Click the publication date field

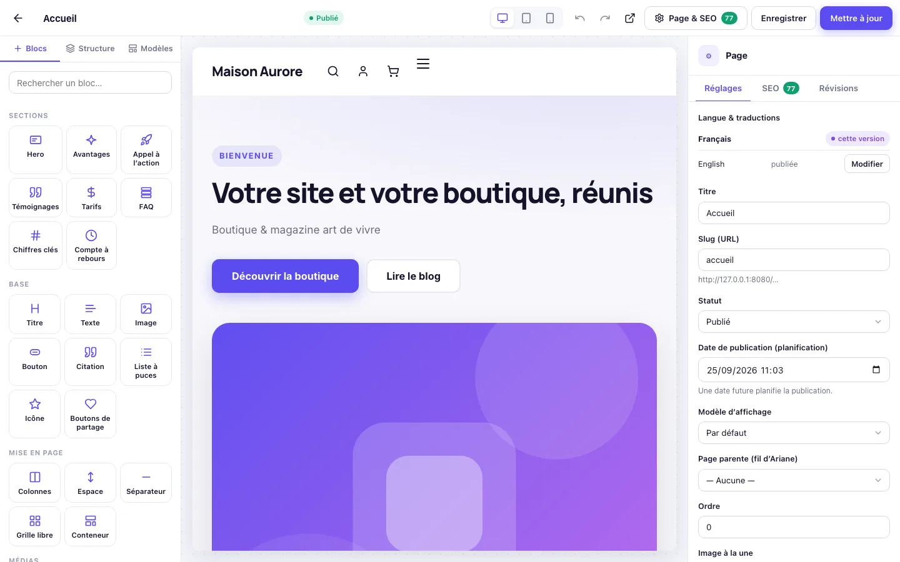pyautogui.click(x=794, y=370)
